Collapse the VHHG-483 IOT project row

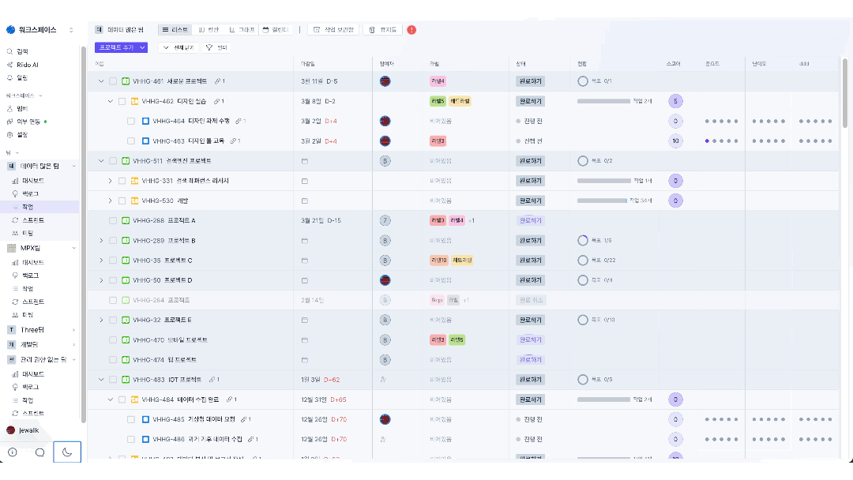(x=101, y=380)
